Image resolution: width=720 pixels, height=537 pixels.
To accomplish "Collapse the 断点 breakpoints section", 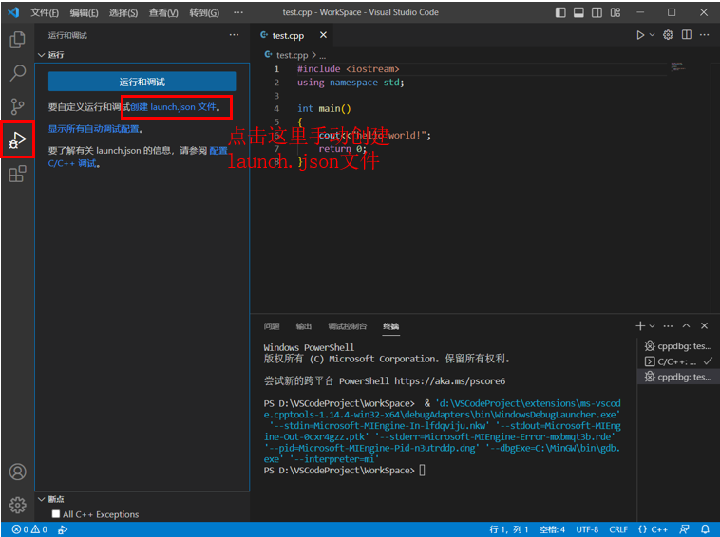I will click(x=51, y=499).
